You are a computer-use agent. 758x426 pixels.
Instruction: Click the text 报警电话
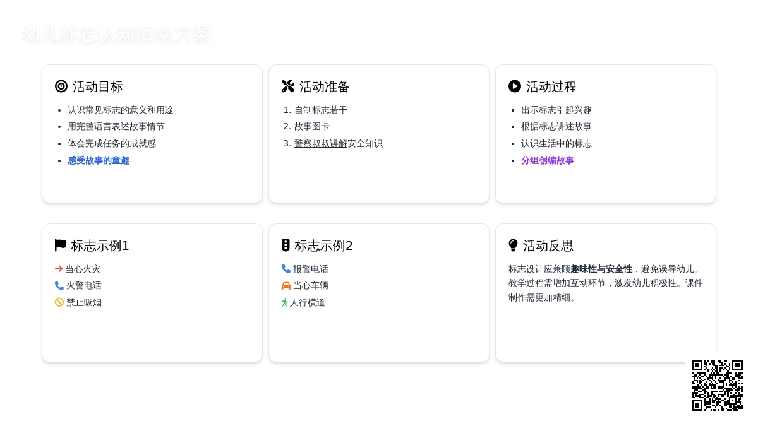pos(311,269)
